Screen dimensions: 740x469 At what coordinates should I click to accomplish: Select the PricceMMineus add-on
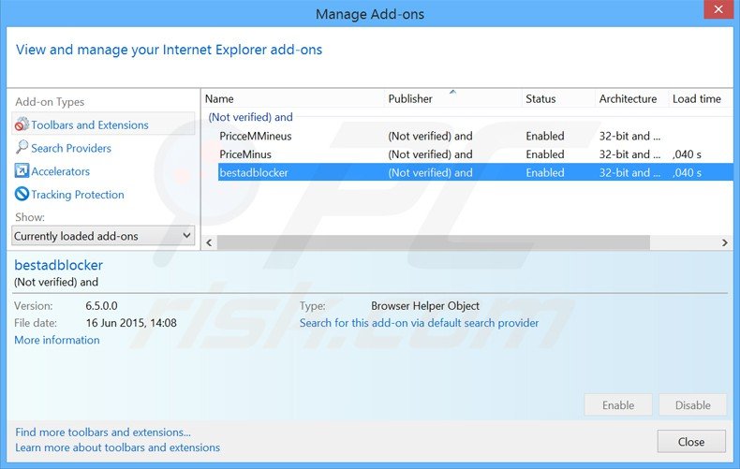pos(256,136)
